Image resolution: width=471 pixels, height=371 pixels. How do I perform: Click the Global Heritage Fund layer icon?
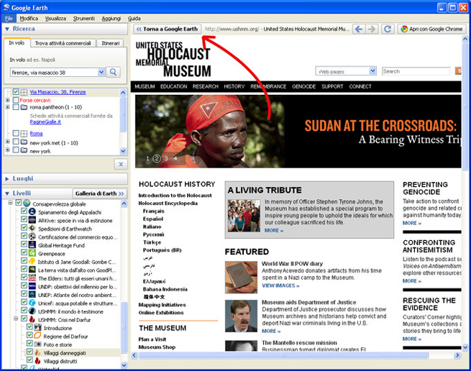pyautogui.click(x=32, y=245)
